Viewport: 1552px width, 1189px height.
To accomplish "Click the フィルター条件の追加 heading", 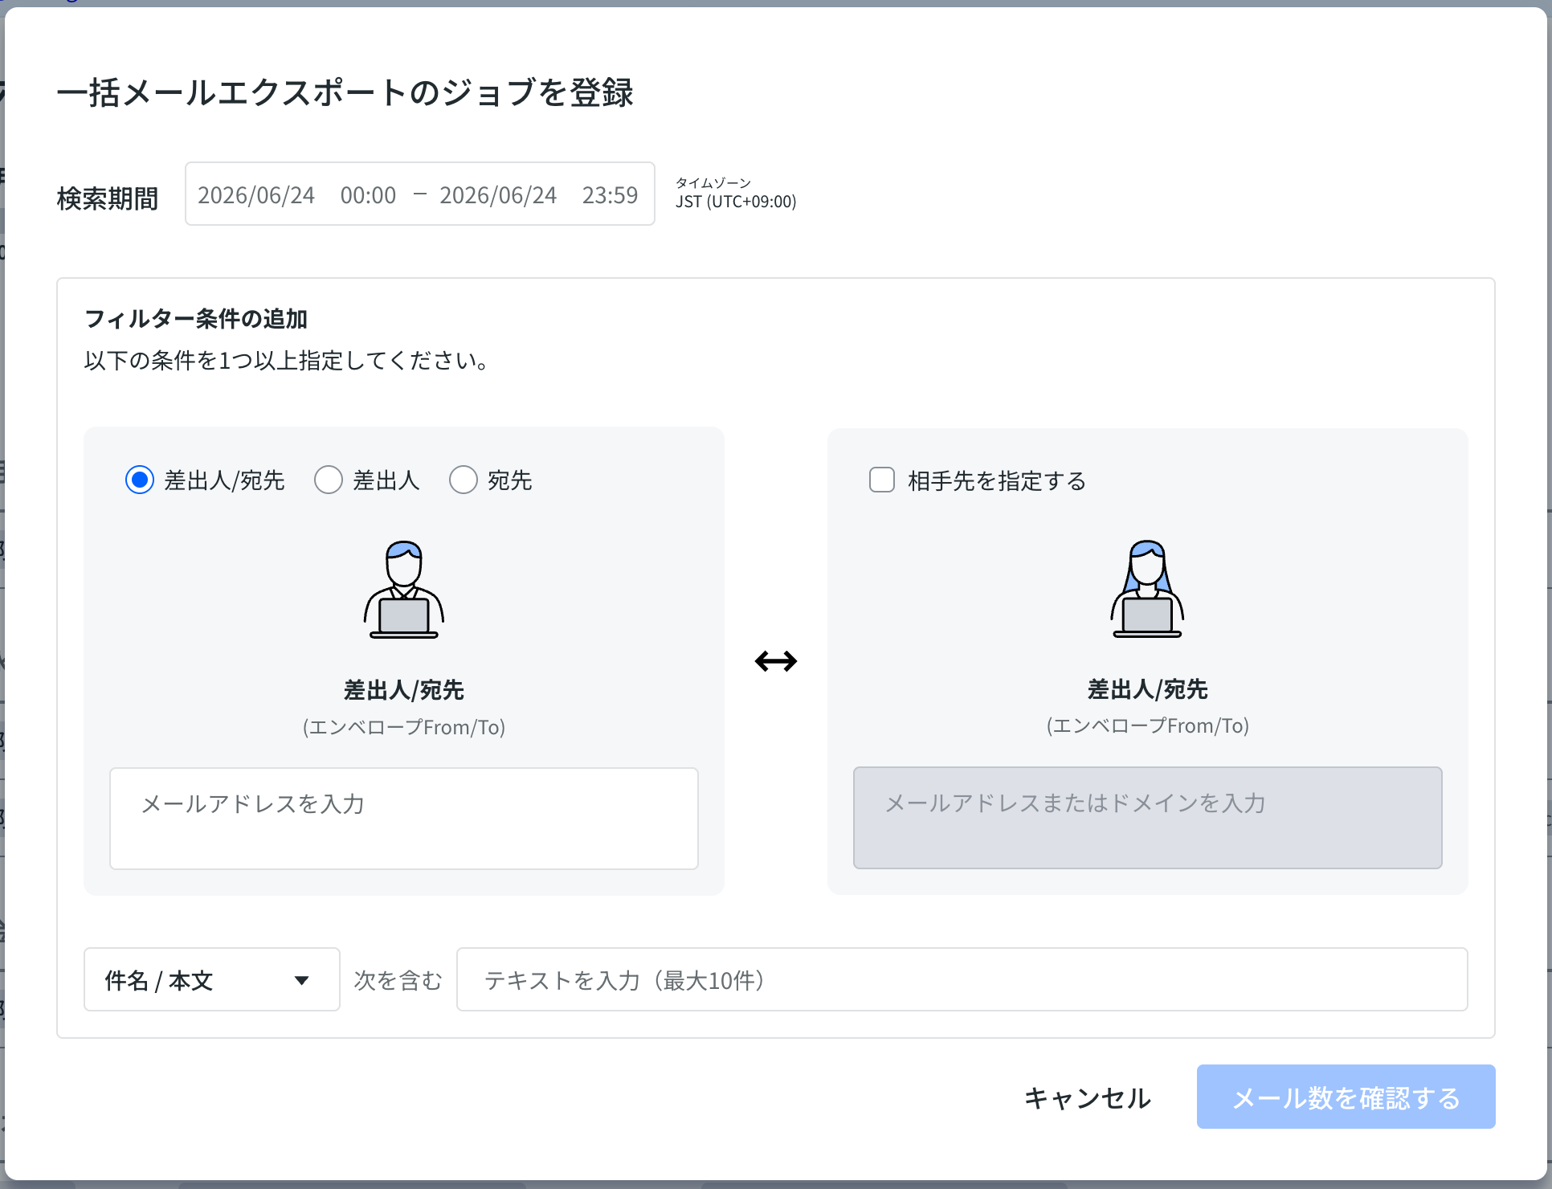I will (x=196, y=319).
